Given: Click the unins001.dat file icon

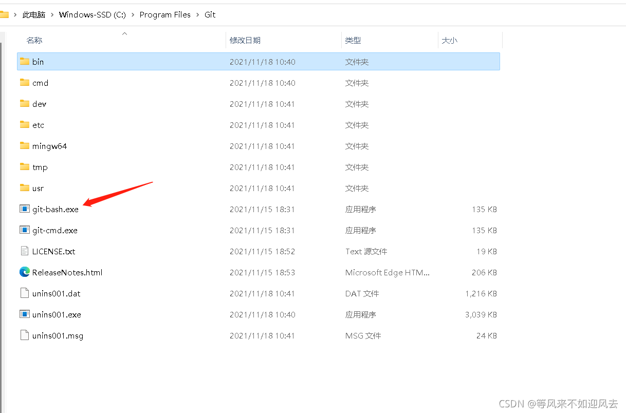Looking at the screenshot, I should 25,293.
